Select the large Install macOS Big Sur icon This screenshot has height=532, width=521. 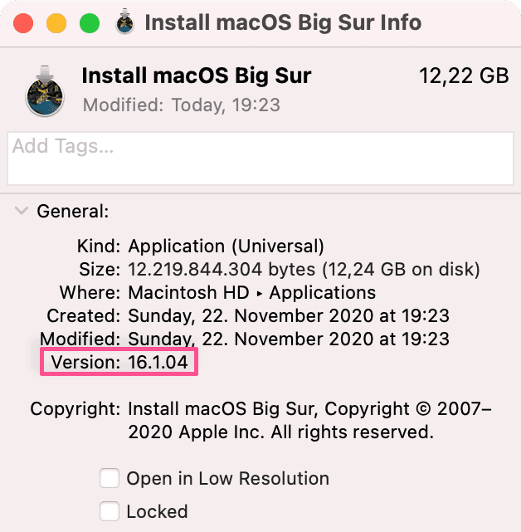(x=45, y=91)
